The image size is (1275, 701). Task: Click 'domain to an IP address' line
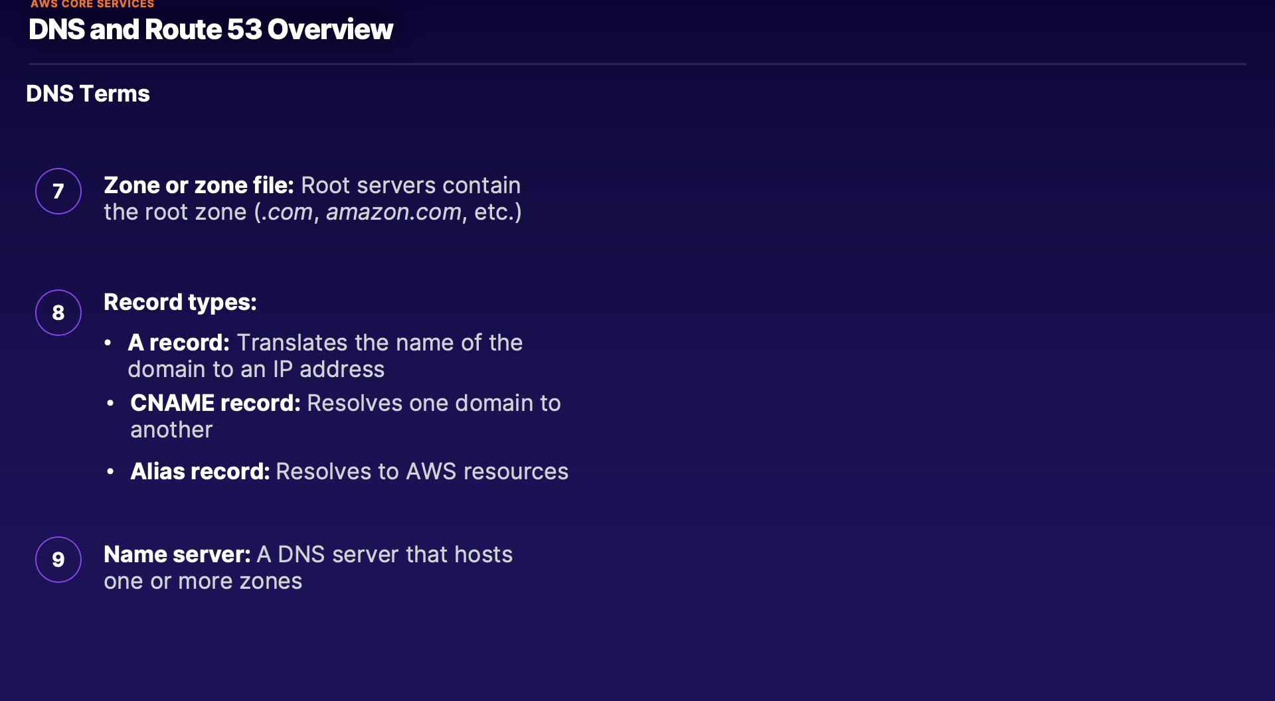point(256,370)
